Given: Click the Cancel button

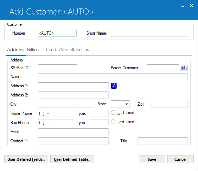Looking at the screenshot, I should (180, 159).
